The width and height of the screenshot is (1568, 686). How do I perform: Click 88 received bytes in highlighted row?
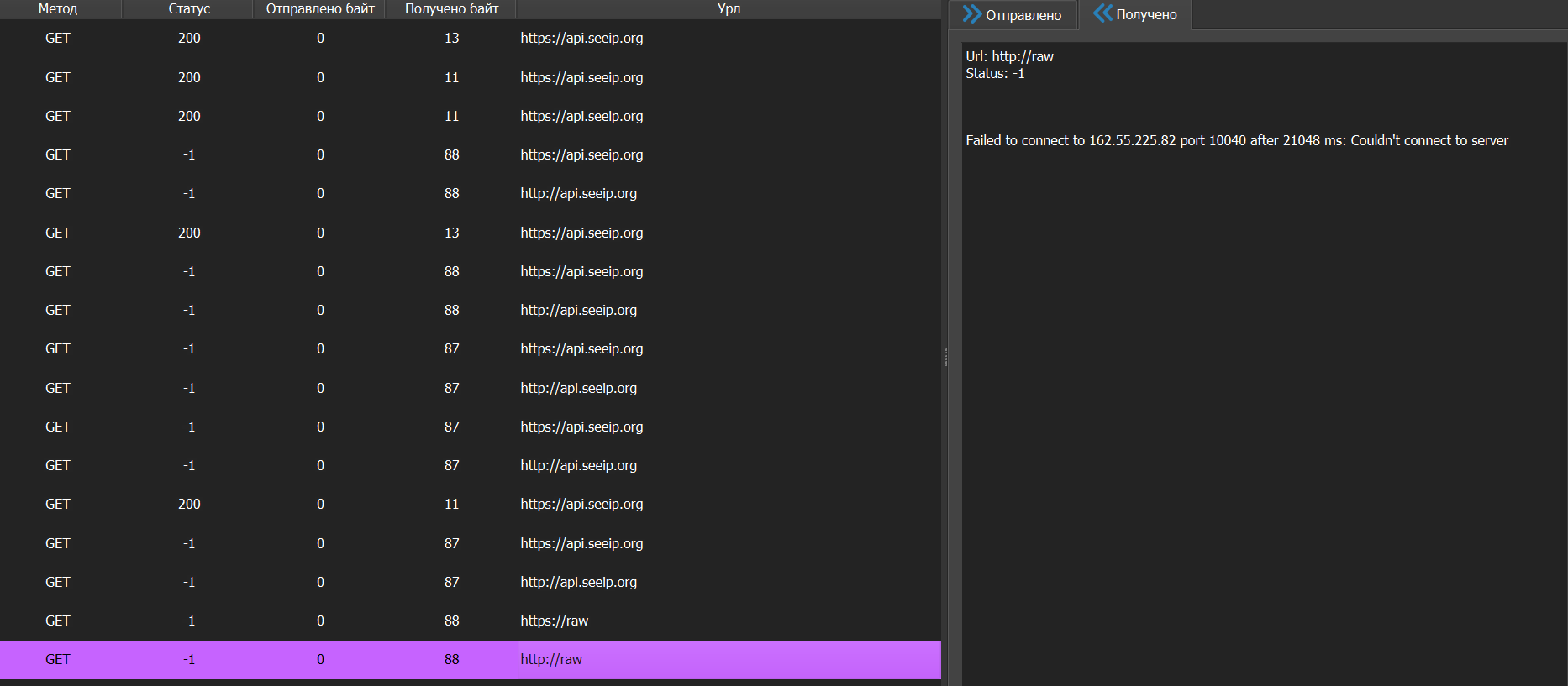pos(451,659)
